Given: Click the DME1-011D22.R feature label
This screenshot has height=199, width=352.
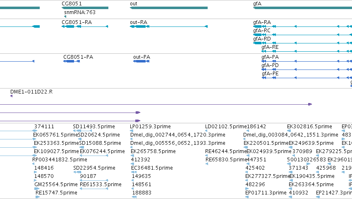Looking at the screenshot, I should tap(31, 92).
